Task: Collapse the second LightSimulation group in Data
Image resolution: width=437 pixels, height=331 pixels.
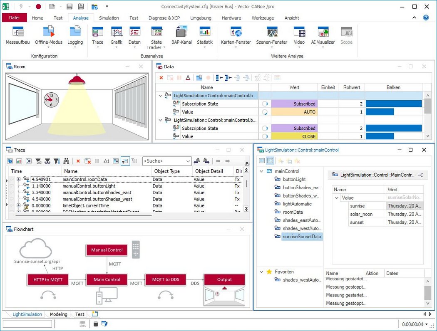Action: pos(160,120)
